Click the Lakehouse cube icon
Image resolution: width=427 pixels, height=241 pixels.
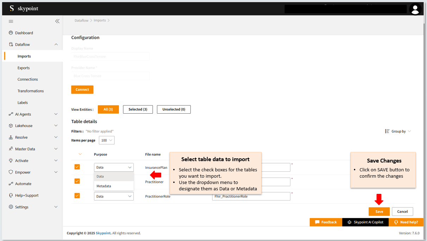pyautogui.click(x=11, y=126)
